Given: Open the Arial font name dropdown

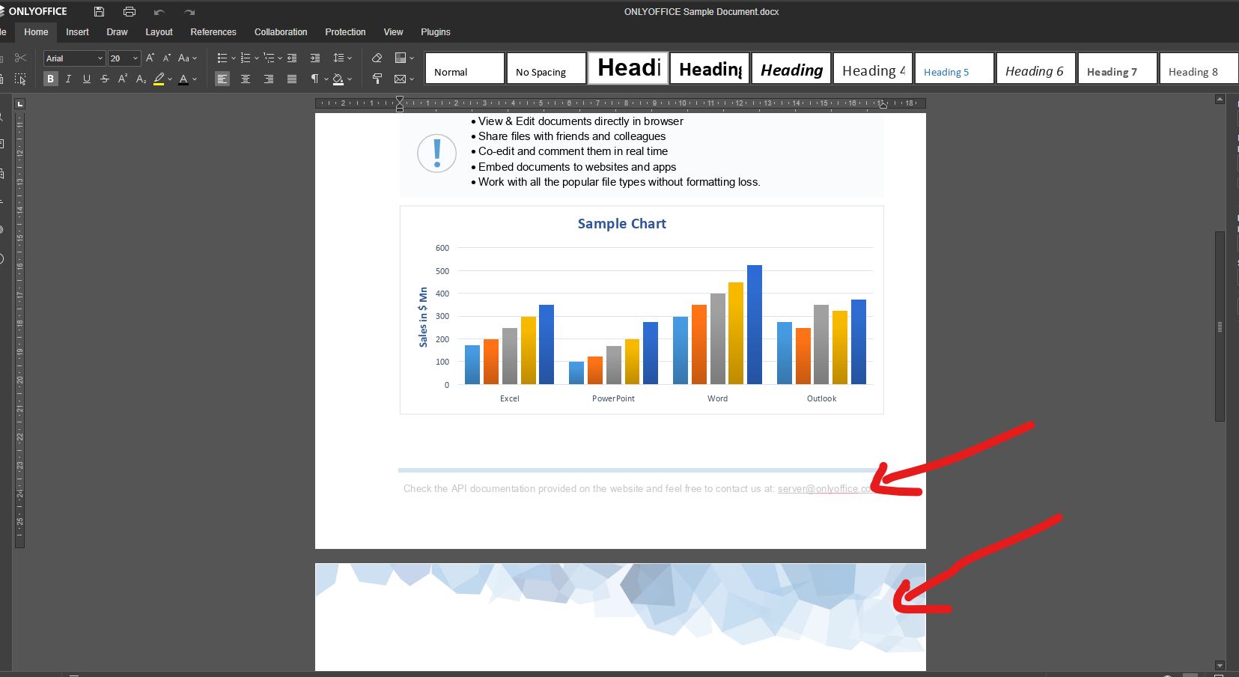Looking at the screenshot, I should 100,58.
